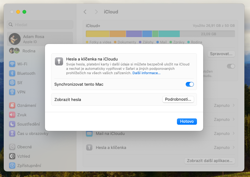Click the VPN icon in the sidebar
The width and height of the screenshot is (250, 177).
(x=12, y=92)
